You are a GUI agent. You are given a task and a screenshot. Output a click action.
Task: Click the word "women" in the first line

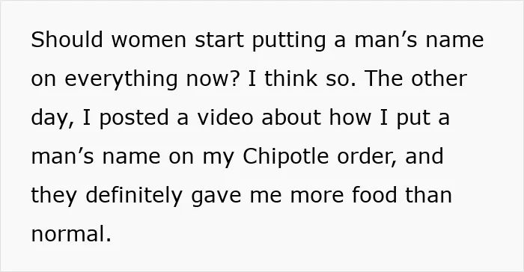coord(148,40)
